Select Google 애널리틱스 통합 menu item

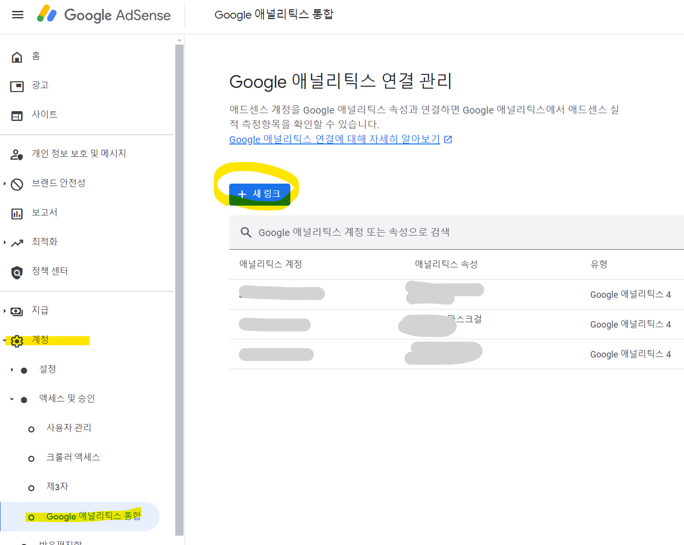[x=80, y=517]
